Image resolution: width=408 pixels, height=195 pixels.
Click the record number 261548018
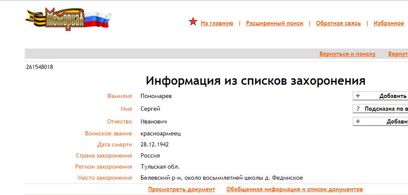click(x=40, y=67)
